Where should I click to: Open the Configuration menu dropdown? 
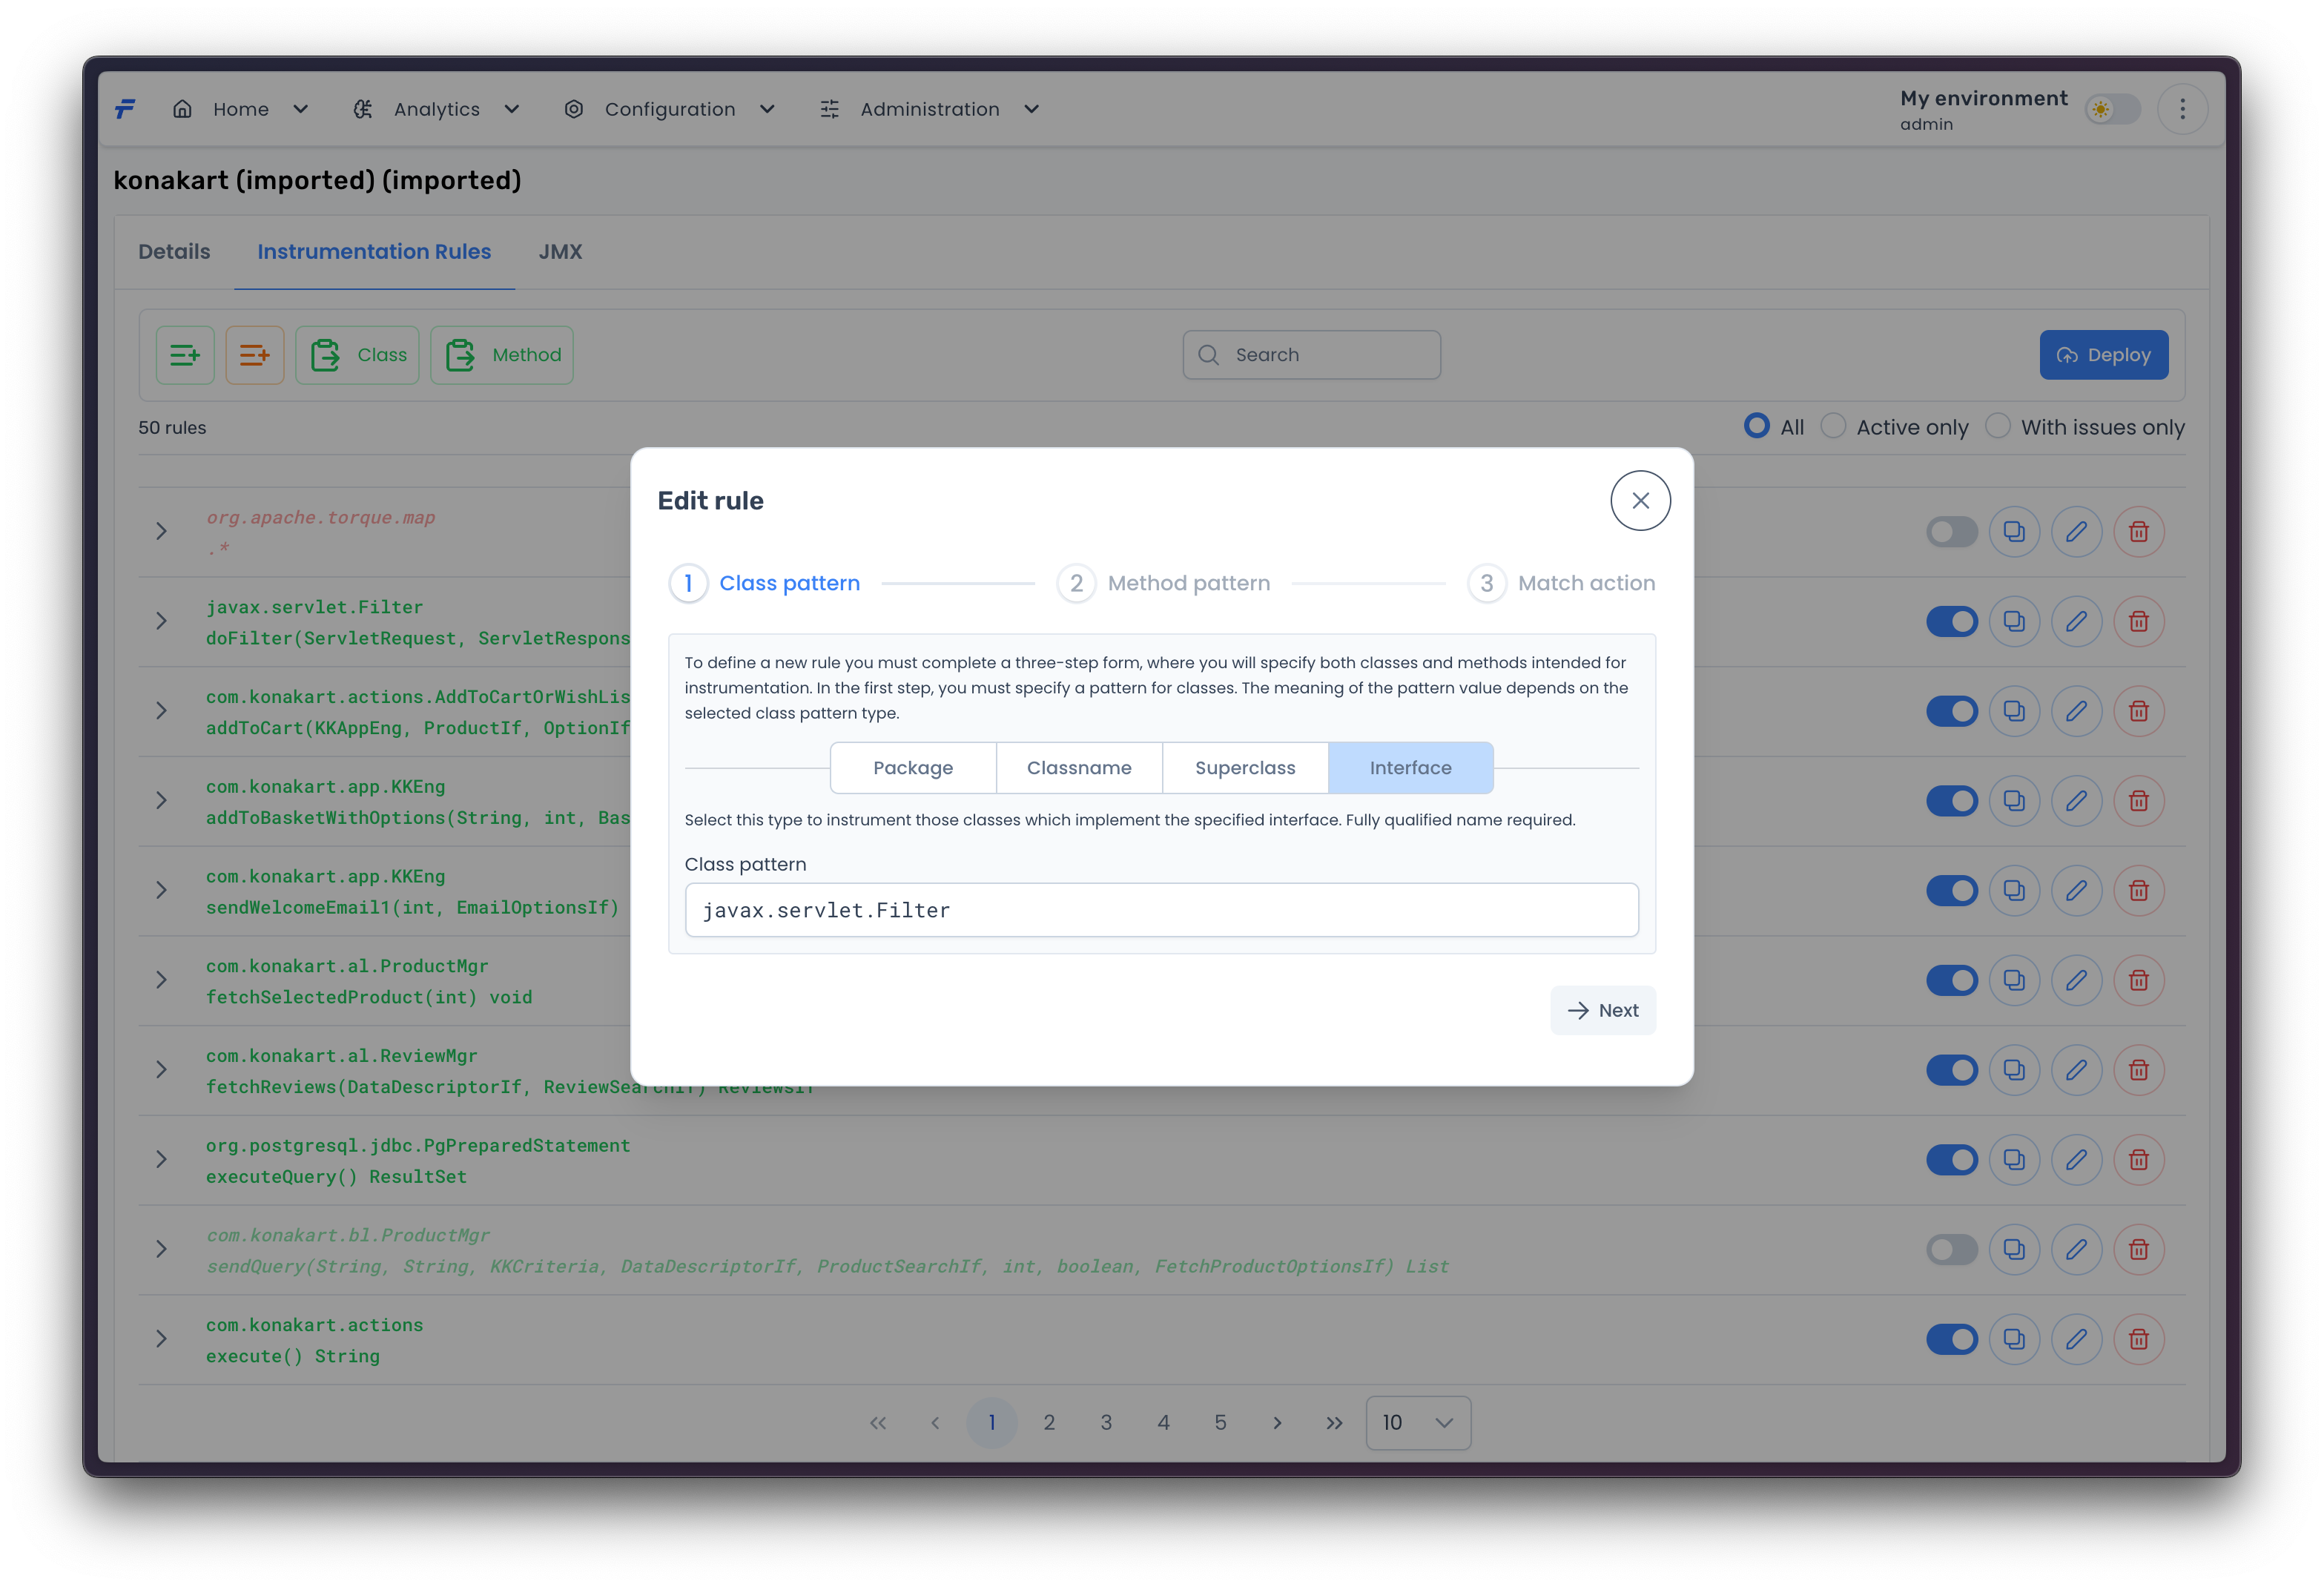pos(670,109)
